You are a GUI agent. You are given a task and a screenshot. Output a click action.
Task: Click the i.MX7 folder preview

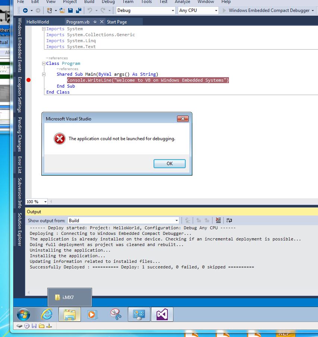tap(70, 297)
